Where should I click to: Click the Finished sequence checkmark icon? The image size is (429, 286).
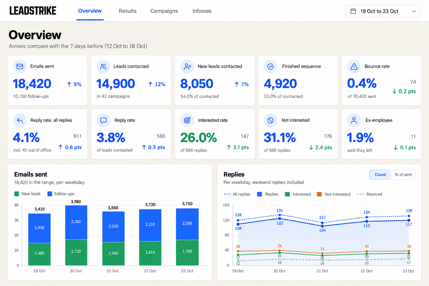point(270,66)
